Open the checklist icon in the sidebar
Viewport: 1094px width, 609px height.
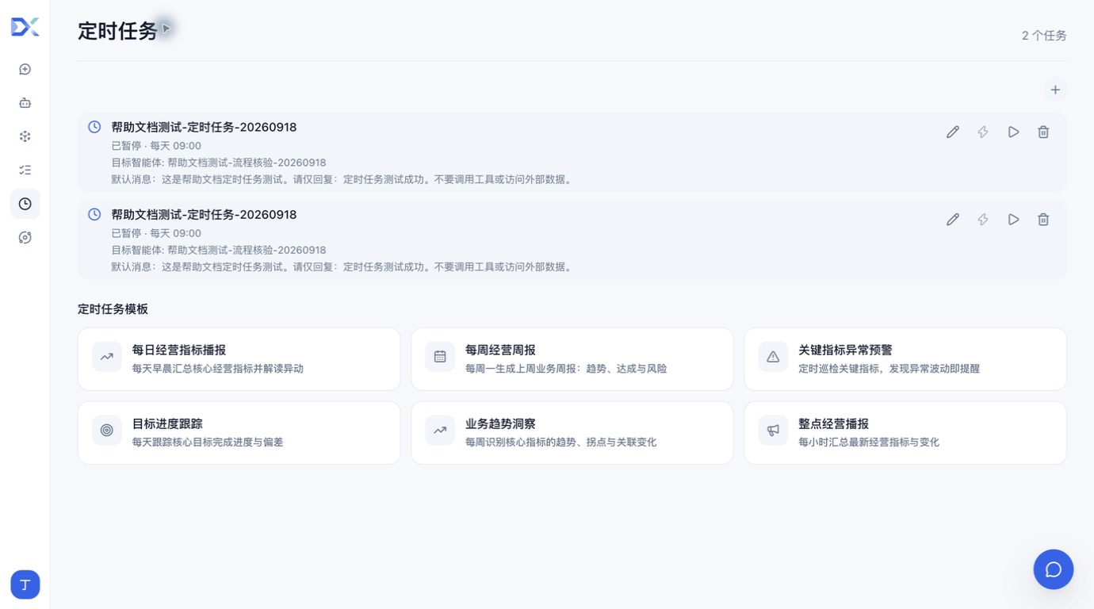(x=25, y=170)
